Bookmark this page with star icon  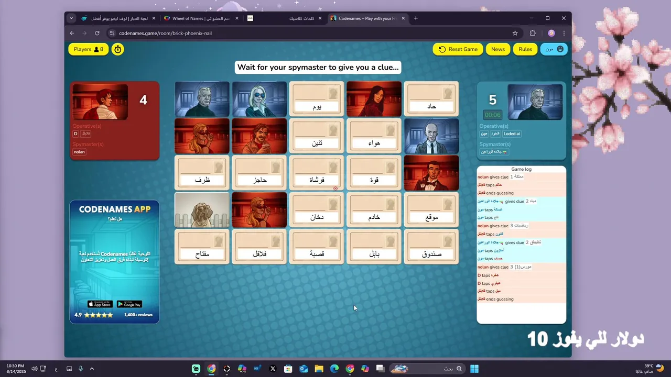pos(515,33)
